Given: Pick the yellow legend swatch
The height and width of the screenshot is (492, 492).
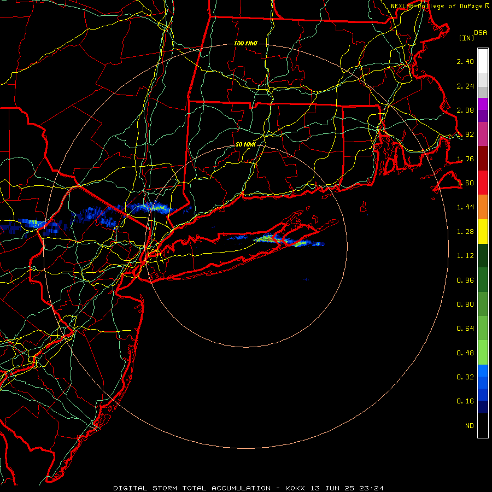Looking at the screenshot, I should 483,231.
